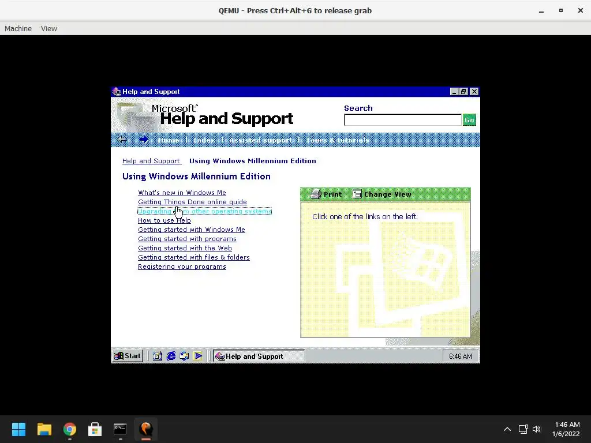The height and width of the screenshot is (443, 591).
Task: Open Outlook Express quick launch icon
Action: click(184, 356)
